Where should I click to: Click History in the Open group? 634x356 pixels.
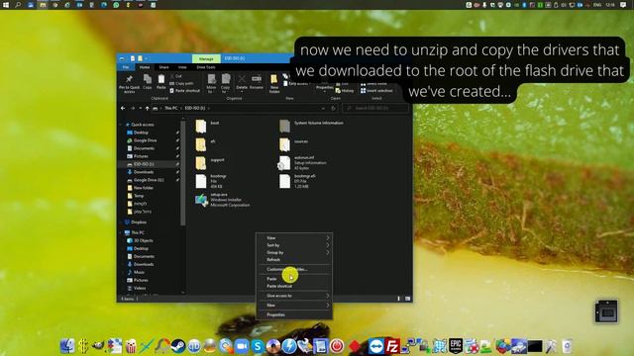tap(345, 91)
